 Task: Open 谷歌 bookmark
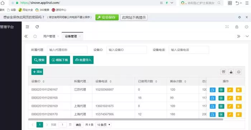pyautogui.click(x=11, y=10)
